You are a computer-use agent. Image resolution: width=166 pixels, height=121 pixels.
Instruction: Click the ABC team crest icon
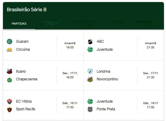pyautogui.click(x=90, y=42)
